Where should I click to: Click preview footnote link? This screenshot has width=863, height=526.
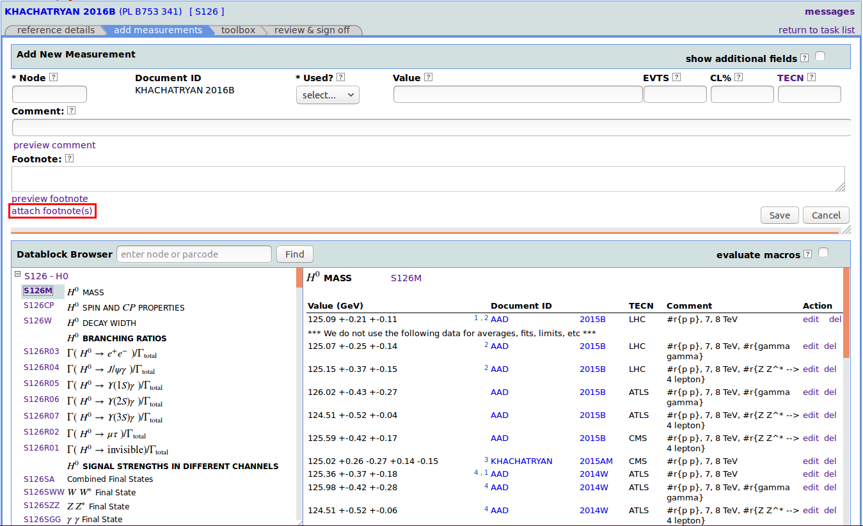(x=50, y=199)
